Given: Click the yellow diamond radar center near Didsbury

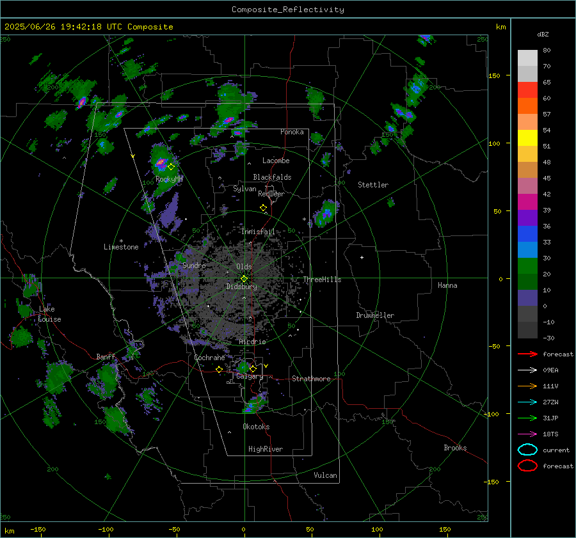Looking at the screenshot, I should coord(244,279).
